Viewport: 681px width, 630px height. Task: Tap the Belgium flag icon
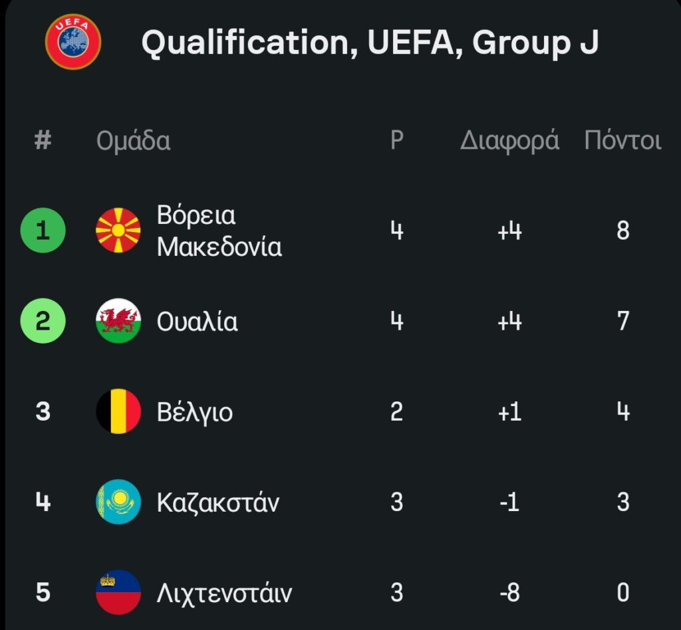click(x=118, y=411)
